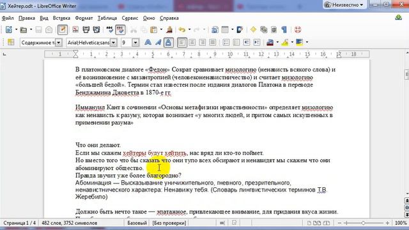Open the Таблица menu
This screenshot has width=409, height=230.
pyautogui.click(x=107, y=18)
